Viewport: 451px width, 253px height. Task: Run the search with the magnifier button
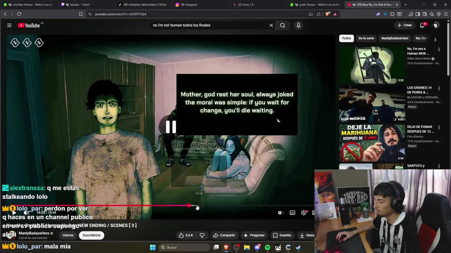[283, 25]
